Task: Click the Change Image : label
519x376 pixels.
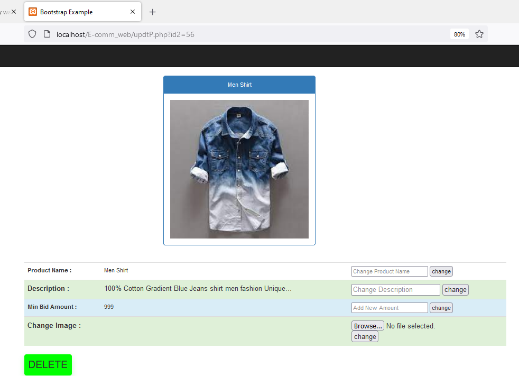Action: (54, 326)
